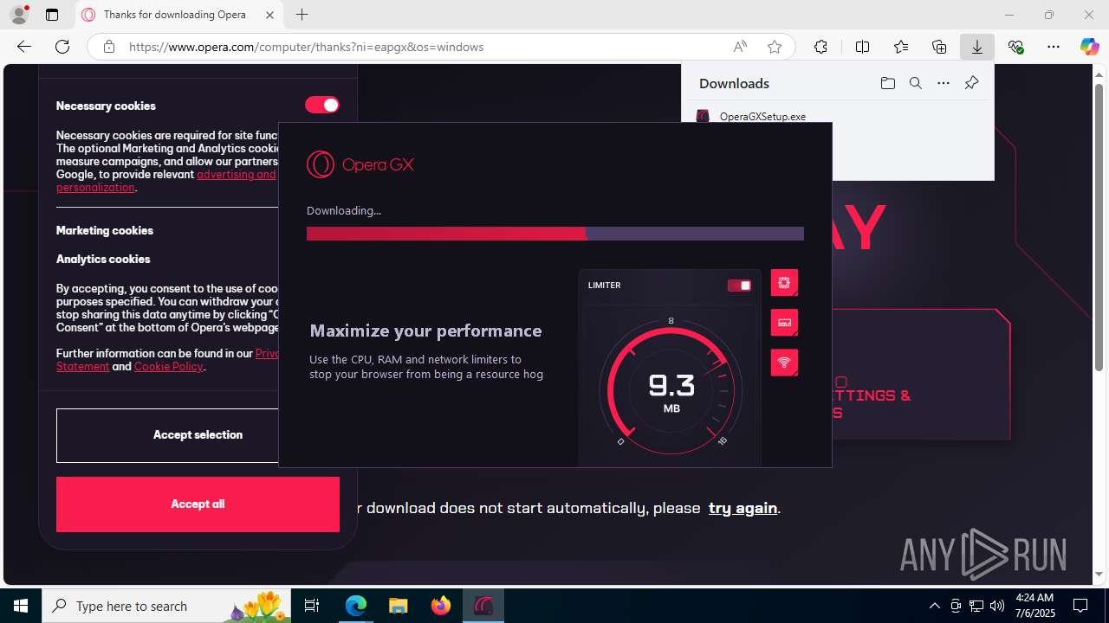This screenshot has width=1109, height=623.
Task: Go back to previous page
Action: pyautogui.click(x=24, y=47)
